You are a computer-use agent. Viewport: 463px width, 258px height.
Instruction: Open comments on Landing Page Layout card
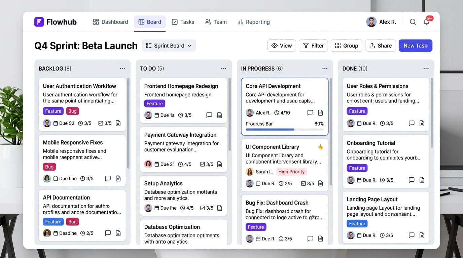pyautogui.click(x=412, y=235)
